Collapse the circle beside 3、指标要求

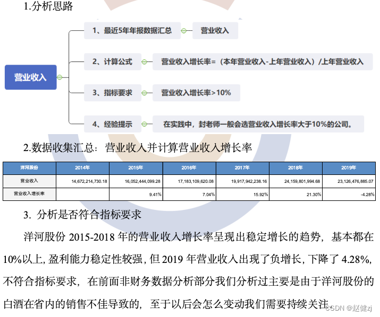[145, 93]
